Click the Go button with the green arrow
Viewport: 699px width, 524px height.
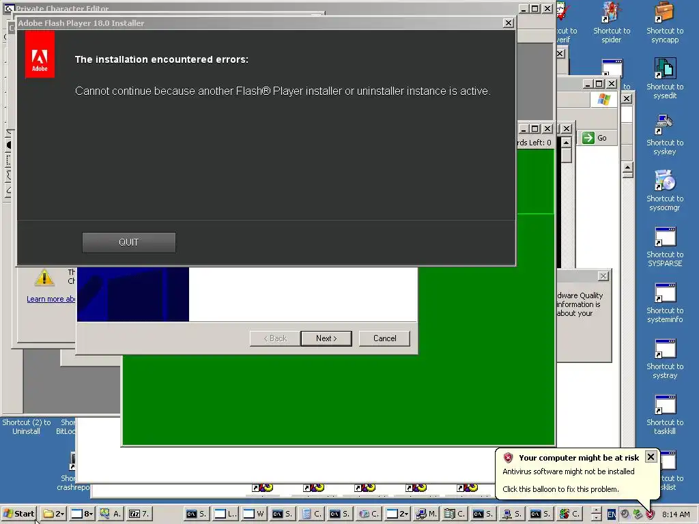tap(595, 138)
